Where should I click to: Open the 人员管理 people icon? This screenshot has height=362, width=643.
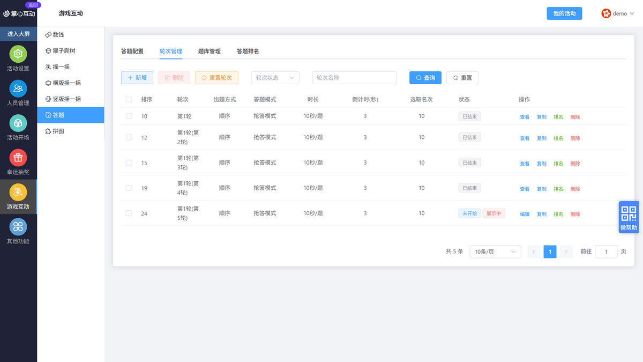[x=18, y=88]
